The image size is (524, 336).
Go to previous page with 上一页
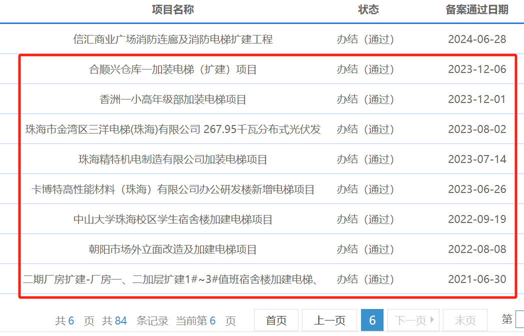click(x=329, y=320)
